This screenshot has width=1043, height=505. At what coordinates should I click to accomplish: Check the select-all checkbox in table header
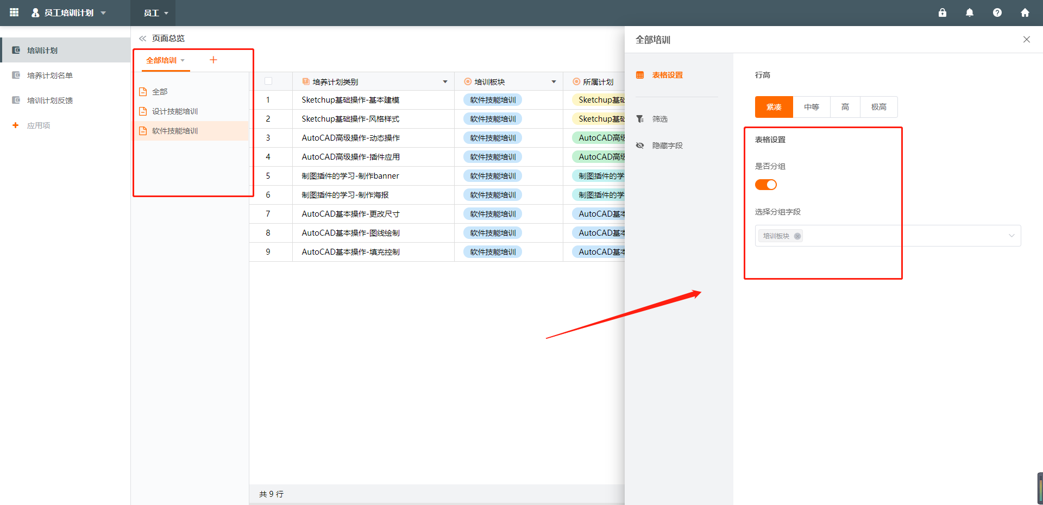coord(268,80)
